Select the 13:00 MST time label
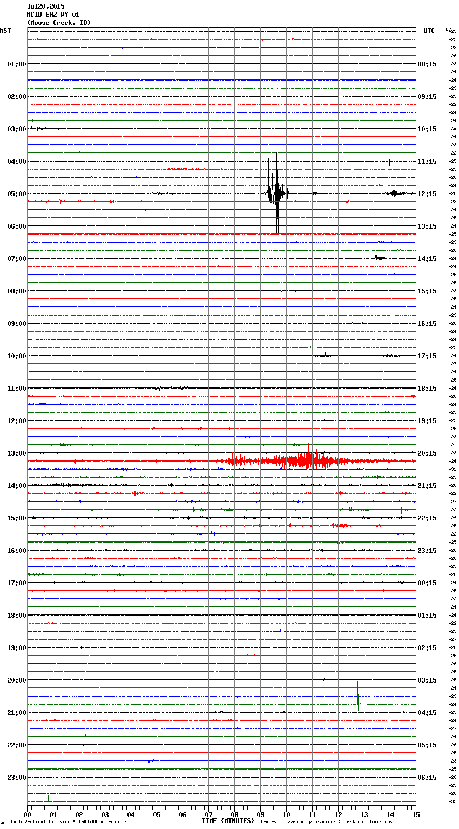Screen dimensions: 459x829 [17, 453]
